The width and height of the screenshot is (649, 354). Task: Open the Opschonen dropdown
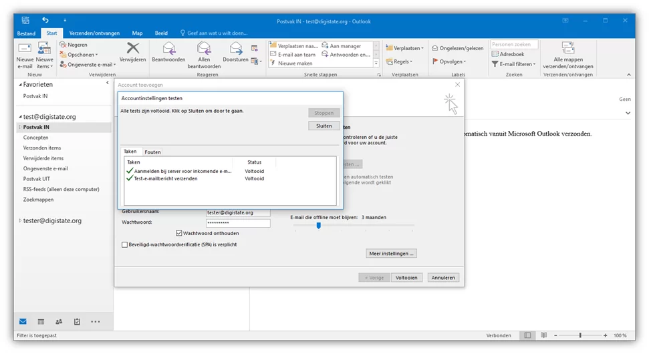[79, 55]
